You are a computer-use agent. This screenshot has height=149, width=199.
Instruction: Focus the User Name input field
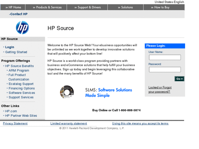coord(165,57)
